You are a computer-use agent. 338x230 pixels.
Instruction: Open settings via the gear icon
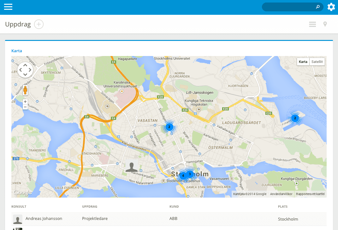[x=331, y=7]
